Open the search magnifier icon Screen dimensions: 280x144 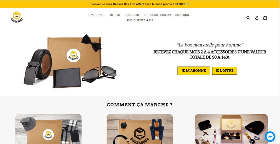tap(248, 18)
